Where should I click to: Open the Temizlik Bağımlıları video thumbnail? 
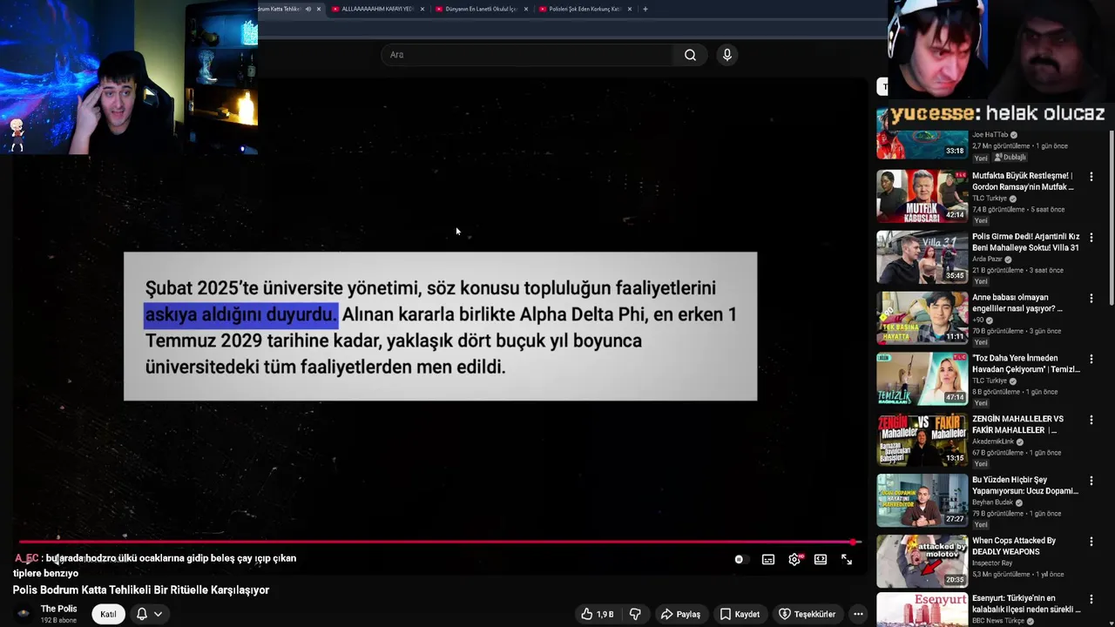922,379
